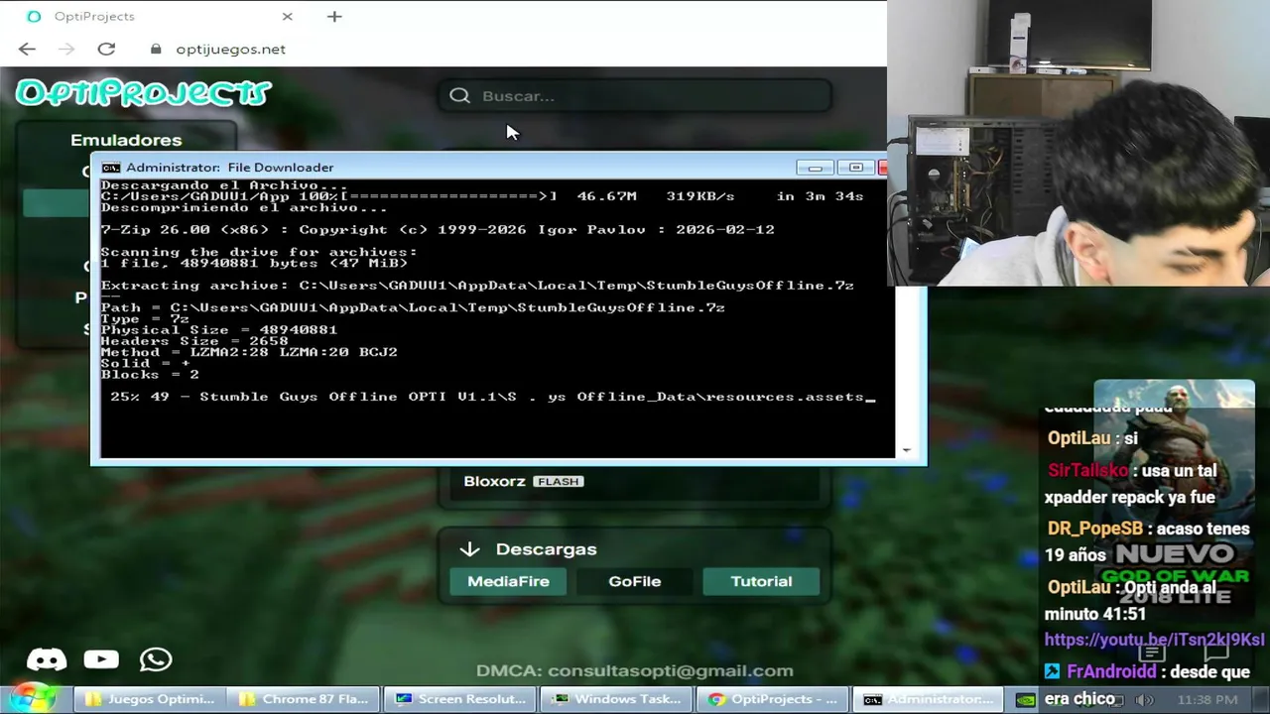This screenshot has width=1270, height=714.
Task: Close the File Downloader console window
Action: pos(883,168)
